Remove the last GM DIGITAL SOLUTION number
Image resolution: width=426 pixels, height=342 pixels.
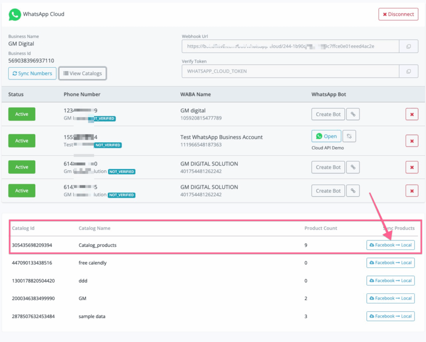(x=411, y=191)
